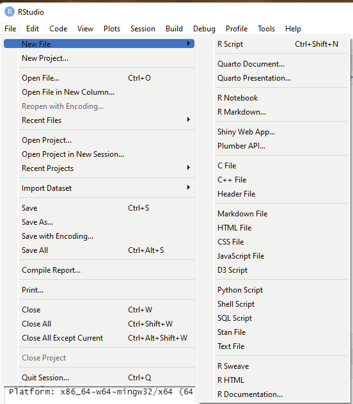Expand the Import Dataset submenu

(107, 188)
